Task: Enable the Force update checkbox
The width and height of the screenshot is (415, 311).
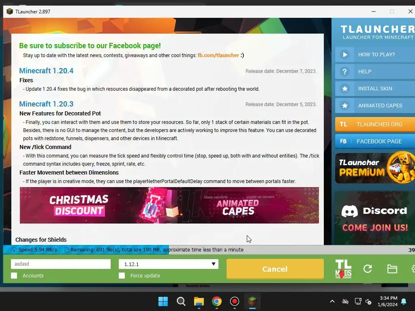Action: (122, 275)
